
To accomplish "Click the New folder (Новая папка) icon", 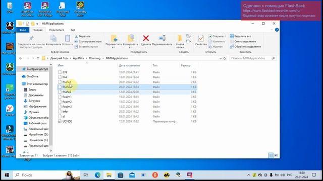I will (180, 38).
